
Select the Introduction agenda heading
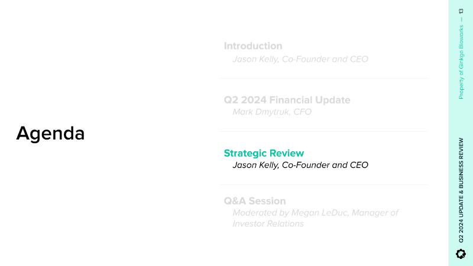(253, 46)
